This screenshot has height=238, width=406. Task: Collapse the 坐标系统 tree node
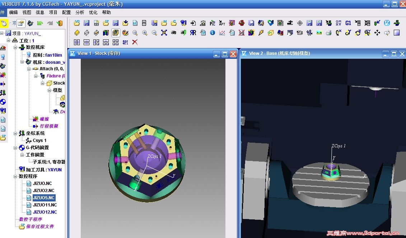pyautogui.click(x=15, y=133)
